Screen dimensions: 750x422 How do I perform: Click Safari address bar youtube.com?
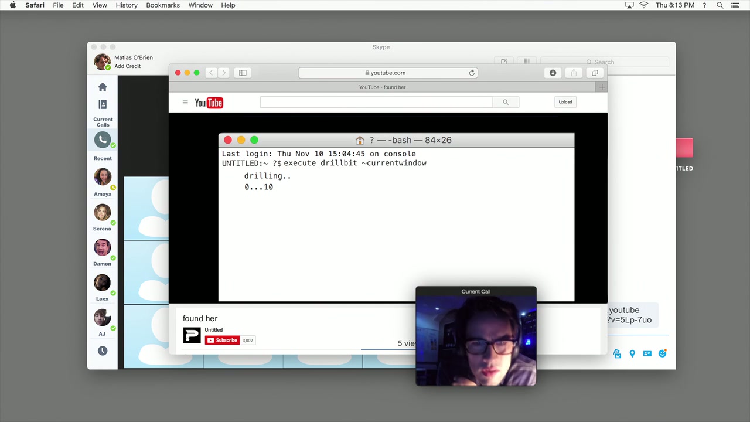[388, 73]
